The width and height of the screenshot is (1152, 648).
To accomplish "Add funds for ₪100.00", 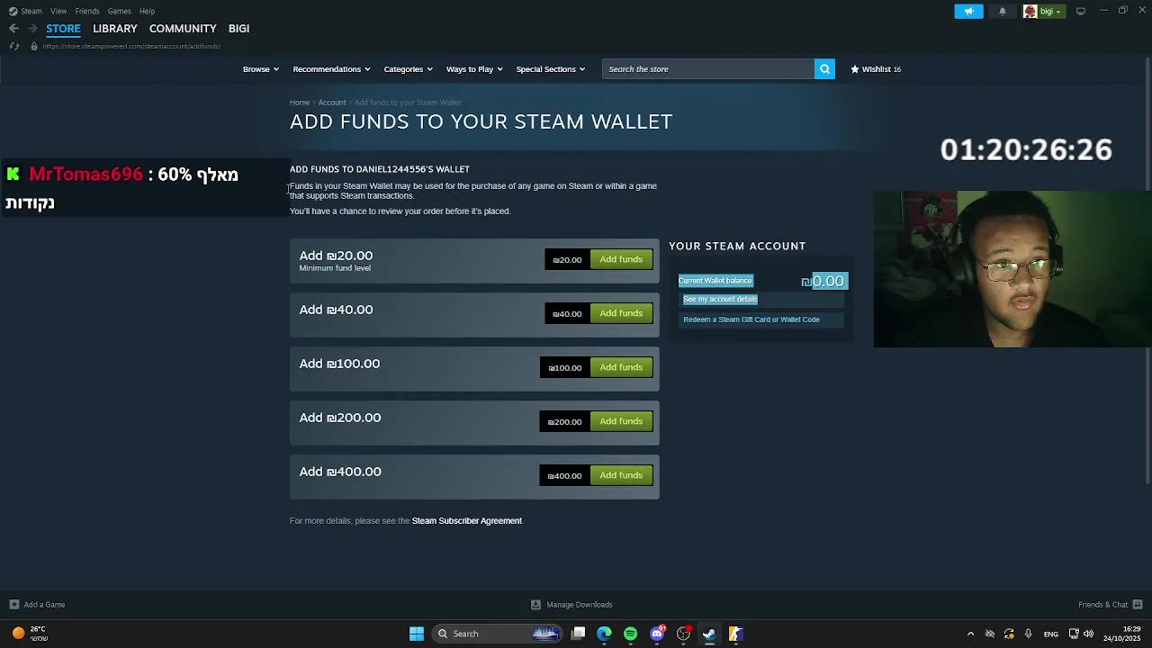I will (x=621, y=368).
